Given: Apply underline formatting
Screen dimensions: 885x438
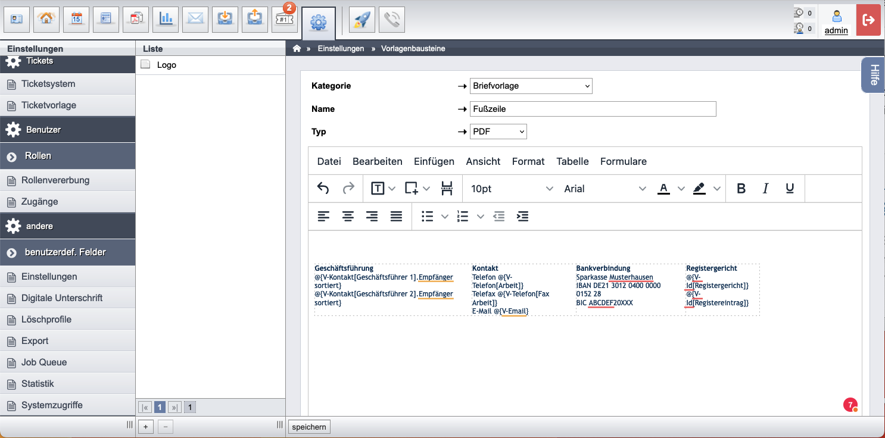Looking at the screenshot, I should (x=790, y=189).
